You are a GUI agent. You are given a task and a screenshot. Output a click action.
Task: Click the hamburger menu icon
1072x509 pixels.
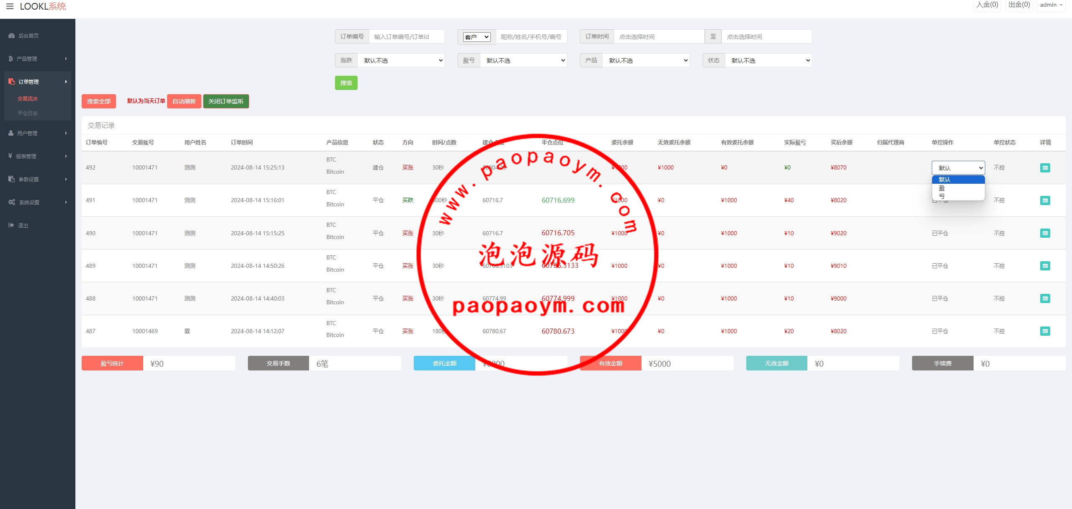10,6
